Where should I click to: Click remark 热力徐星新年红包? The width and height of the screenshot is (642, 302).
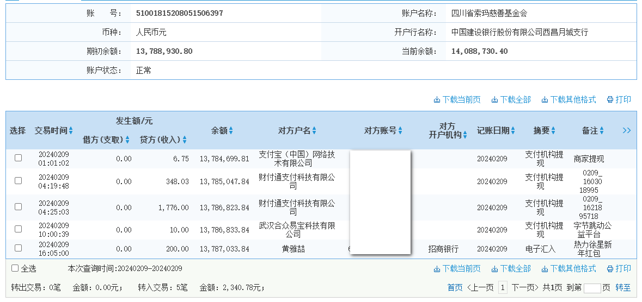pos(592,249)
